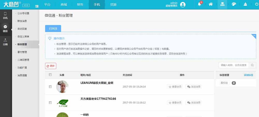259x117 pixels.
Task: Open the notifications bell icon
Action: click(199, 4)
